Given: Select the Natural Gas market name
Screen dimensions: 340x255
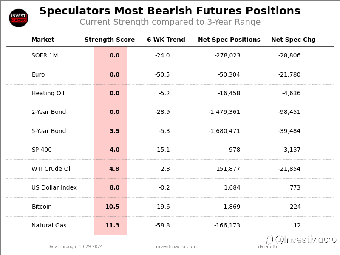Looking at the screenshot, I should pos(49,226).
